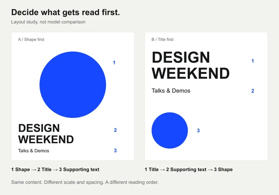
Task: Click caption '1 Shape → 2 Title → 3 Supporting text'
Action: pos(55,169)
